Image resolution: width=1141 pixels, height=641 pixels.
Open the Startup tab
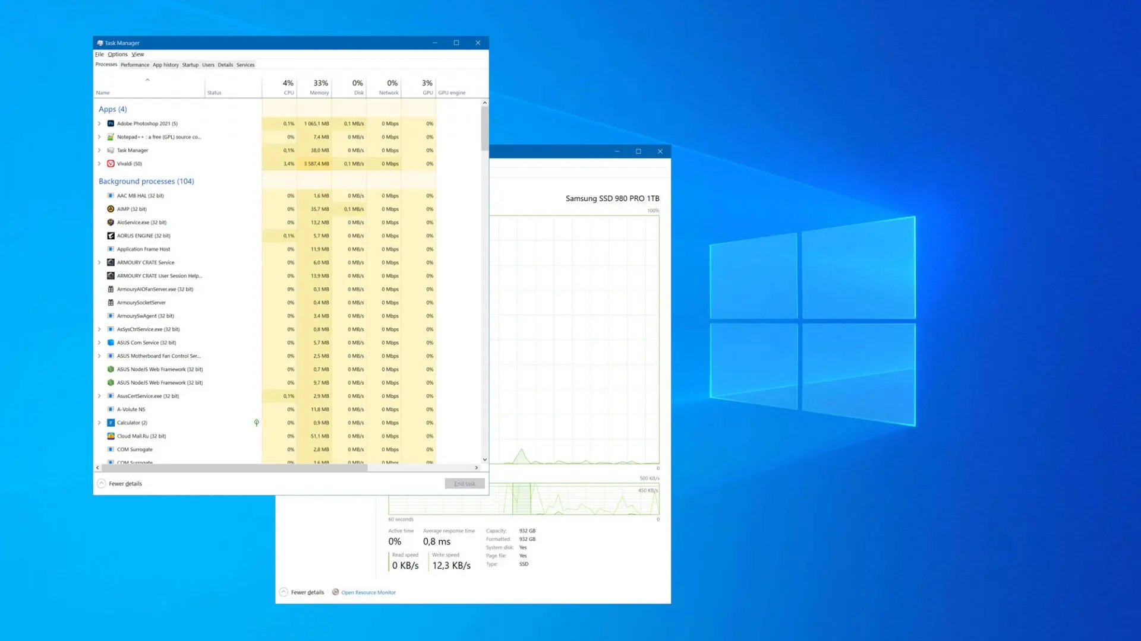coord(190,65)
